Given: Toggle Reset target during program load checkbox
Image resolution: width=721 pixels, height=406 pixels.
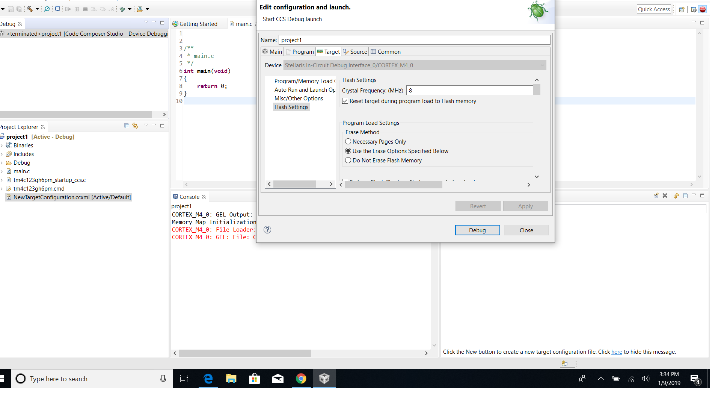Looking at the screenshot, I should 345,101.
